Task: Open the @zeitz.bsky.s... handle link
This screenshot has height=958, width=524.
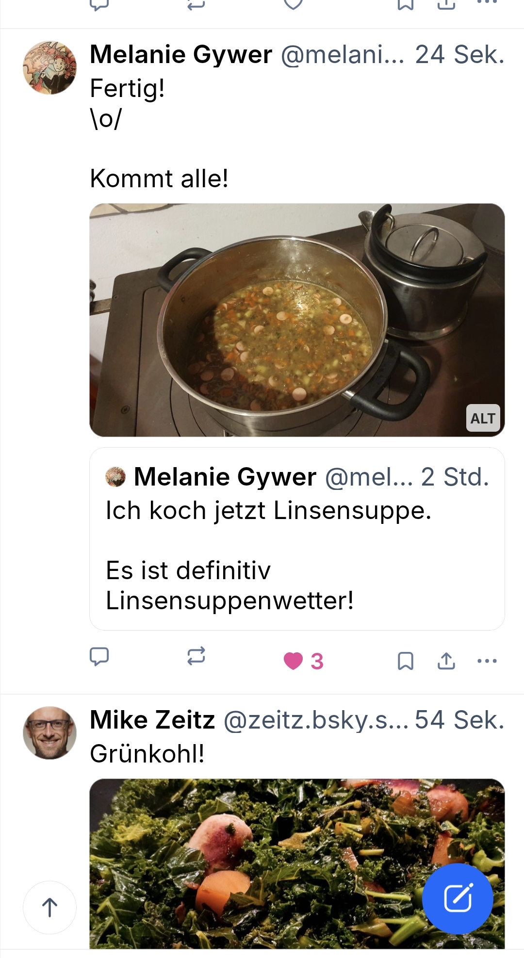Action: [315, 720]
